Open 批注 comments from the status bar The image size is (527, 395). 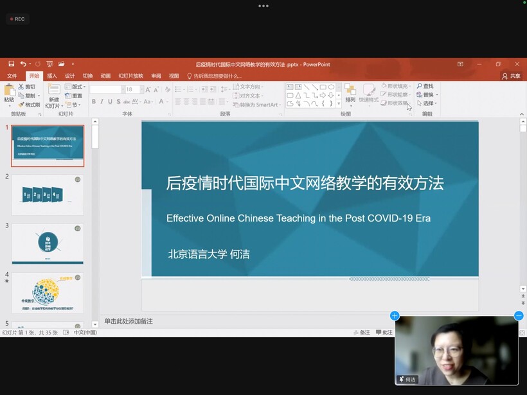384,333
